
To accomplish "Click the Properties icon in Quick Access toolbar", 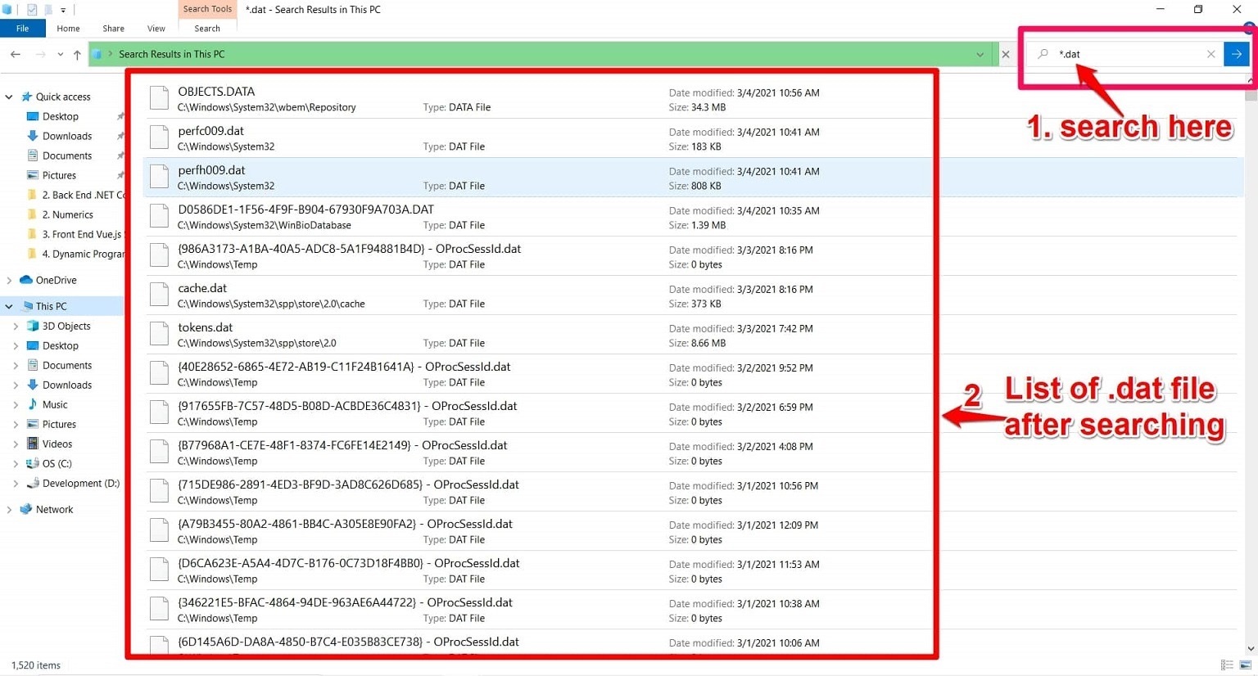I will pyautogui.click(x=32, y=9).
